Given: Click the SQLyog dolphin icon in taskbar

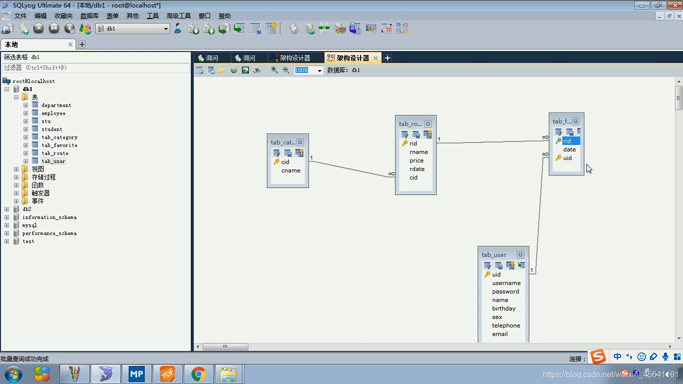Looking at the screenshot, I should tap(106, 373).
